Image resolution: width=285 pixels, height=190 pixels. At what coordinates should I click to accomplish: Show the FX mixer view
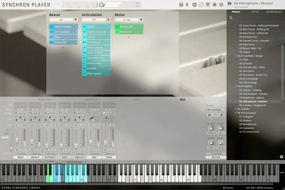coord(7,130)
